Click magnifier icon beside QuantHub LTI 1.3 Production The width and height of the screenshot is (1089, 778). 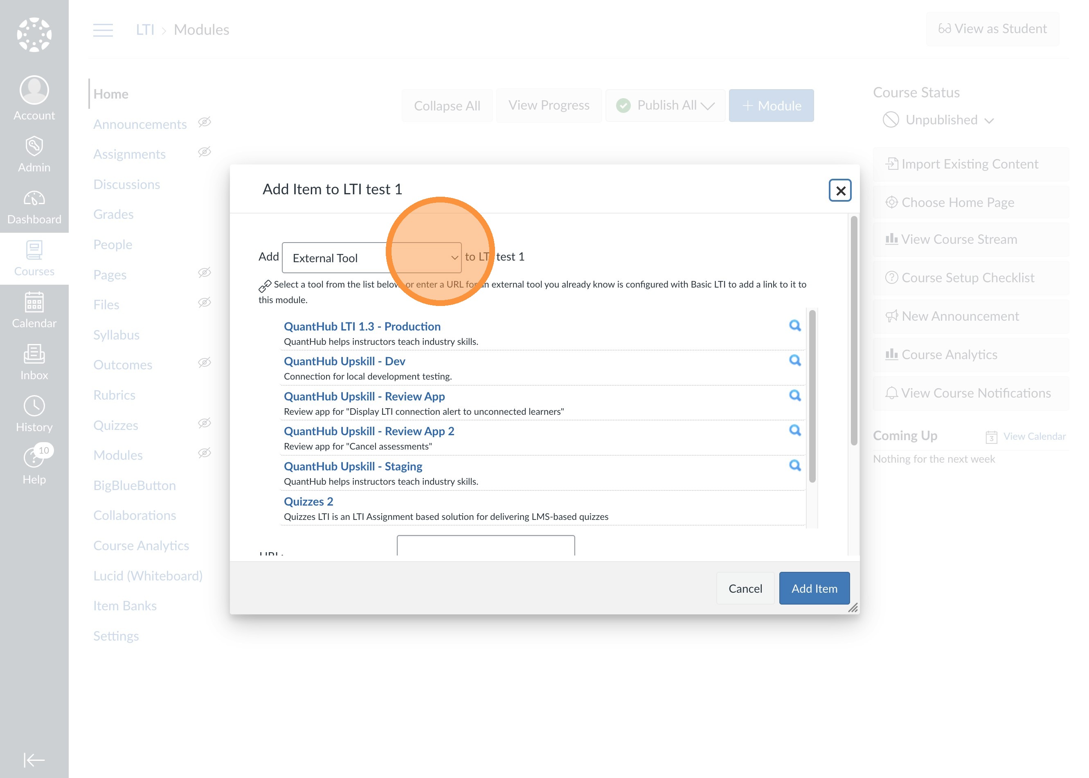794,326
